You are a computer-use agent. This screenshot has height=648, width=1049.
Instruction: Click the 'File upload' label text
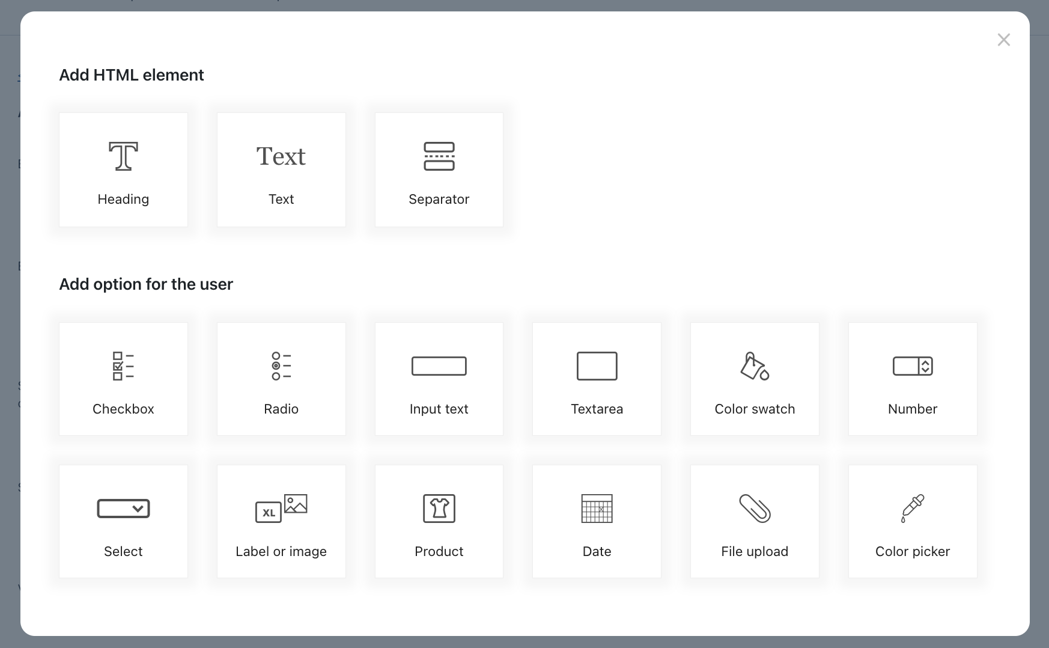pos(755,551)
